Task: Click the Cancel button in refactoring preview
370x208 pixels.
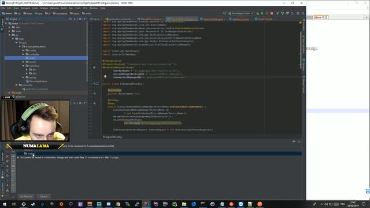Action: pyautogui.click(x=44, y=196)
